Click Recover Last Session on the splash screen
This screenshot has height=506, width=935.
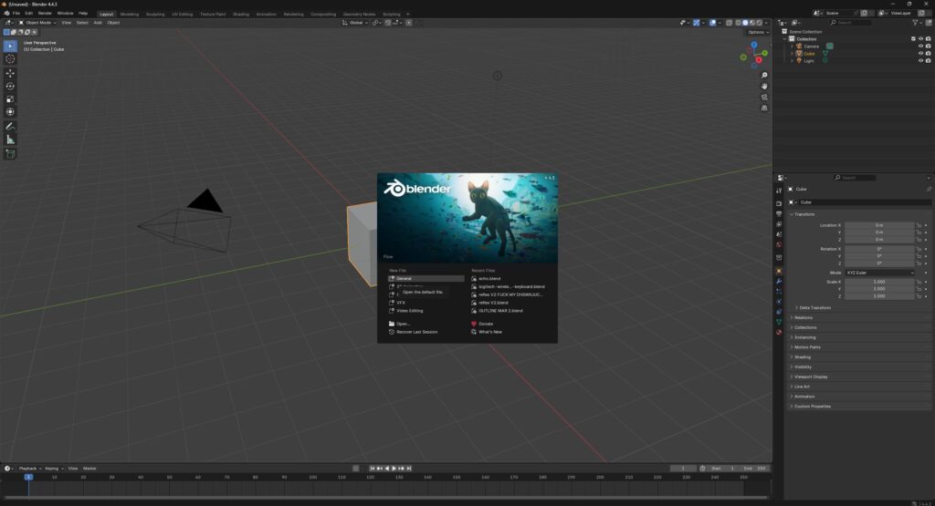(x=416, y=332)
